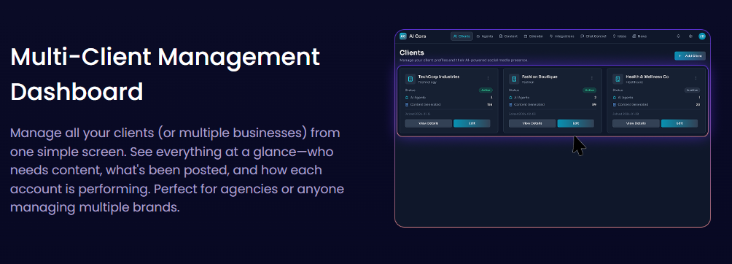The width and height of the screenshot is (732, 264).
Task: Go to the News tab
Action: 639,36
